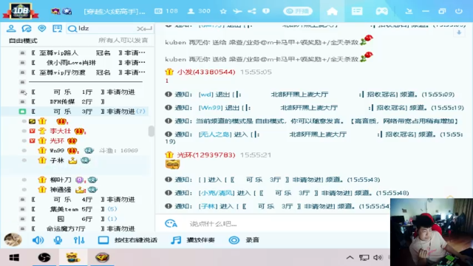The height and width of the screenshot is (266, 473).
Task: Open the home page icon in top bar
Action: click(332, 11)
